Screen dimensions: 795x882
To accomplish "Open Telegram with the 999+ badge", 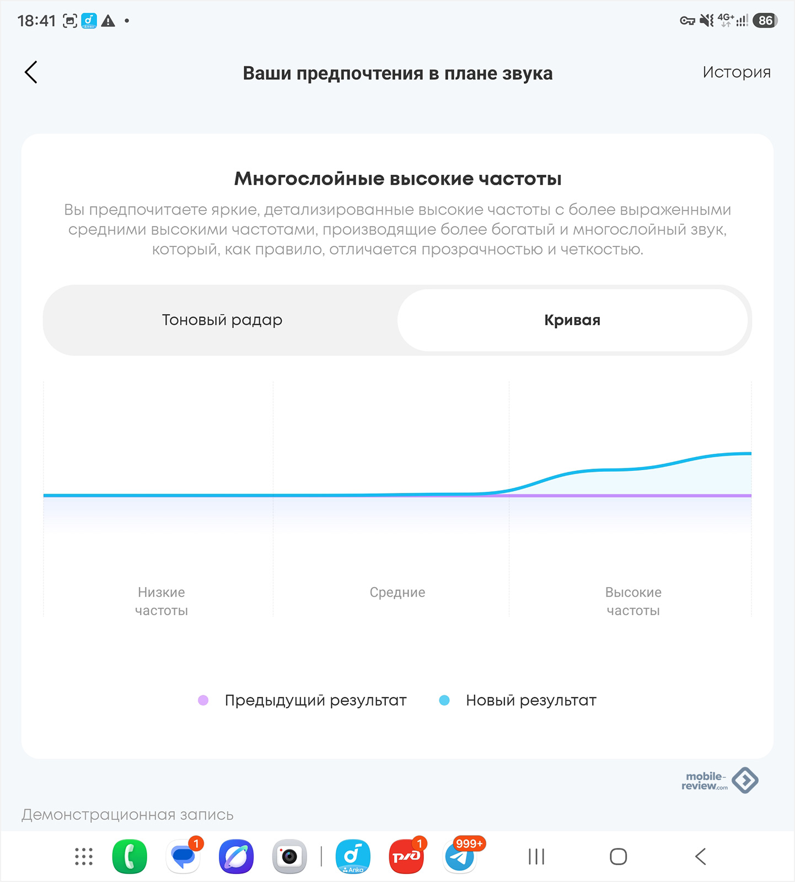I will (461, 857).
